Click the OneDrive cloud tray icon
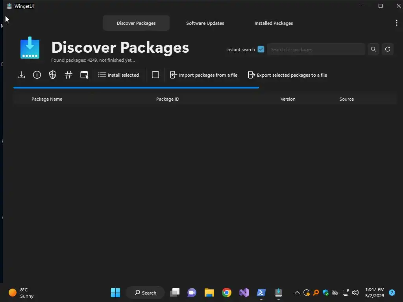The image size is (403, 302). (335, 293)
